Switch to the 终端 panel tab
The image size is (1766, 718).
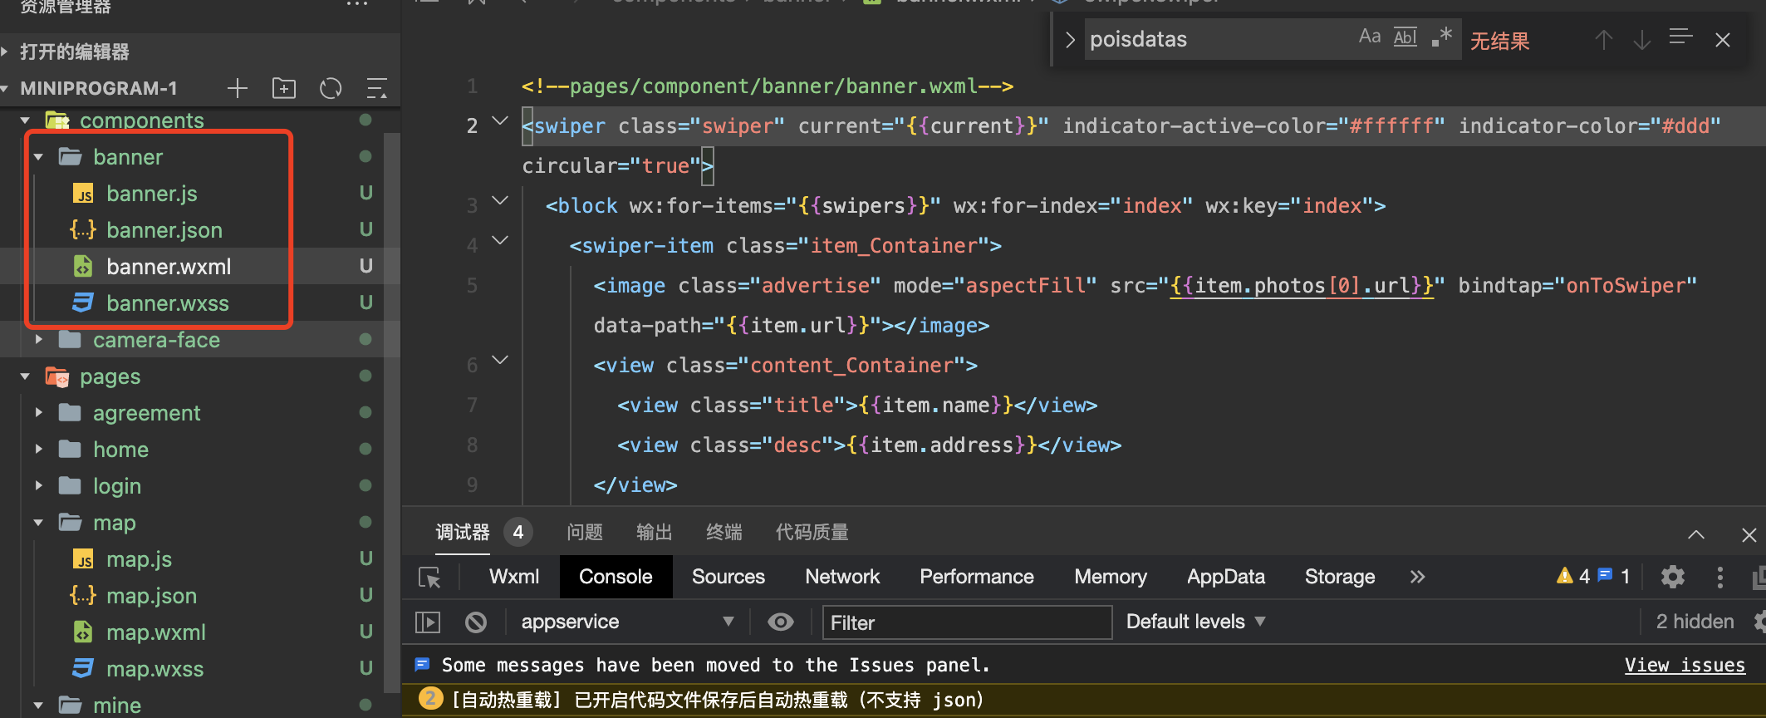pos(724,533)
